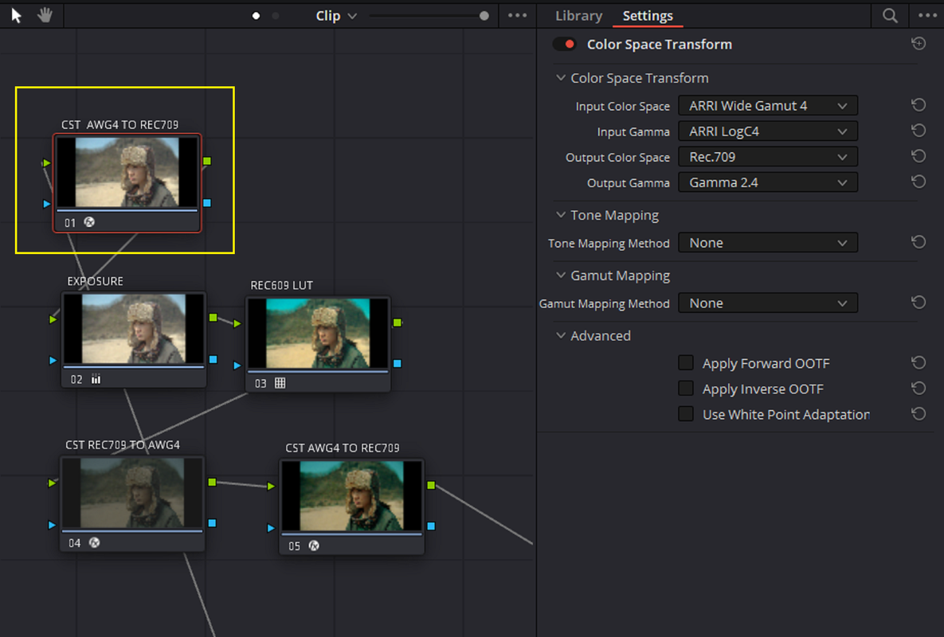Select the REC609 LUT node thumbnail
This screenshot has width=944, height=637.
318,333
